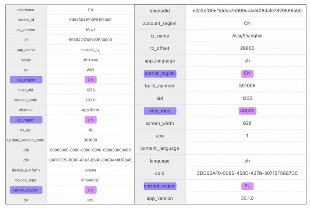
Task: Click the current_region highlighted label
Action: 160,186
